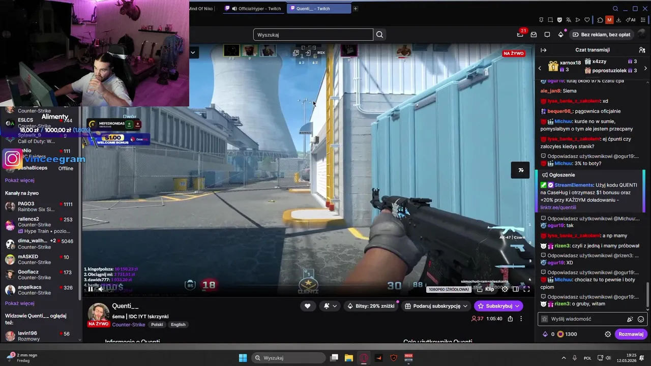Share the stream via the share icon

click(x=510, y=319)
